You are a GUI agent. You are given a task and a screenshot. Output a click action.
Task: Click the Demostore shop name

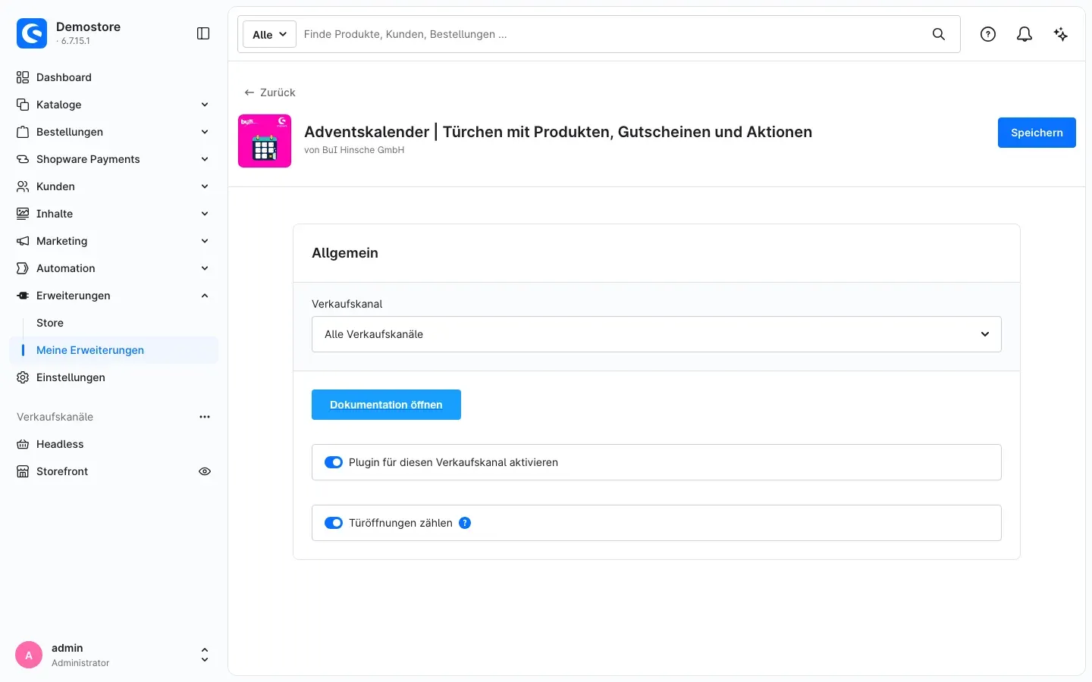[88, 27]
